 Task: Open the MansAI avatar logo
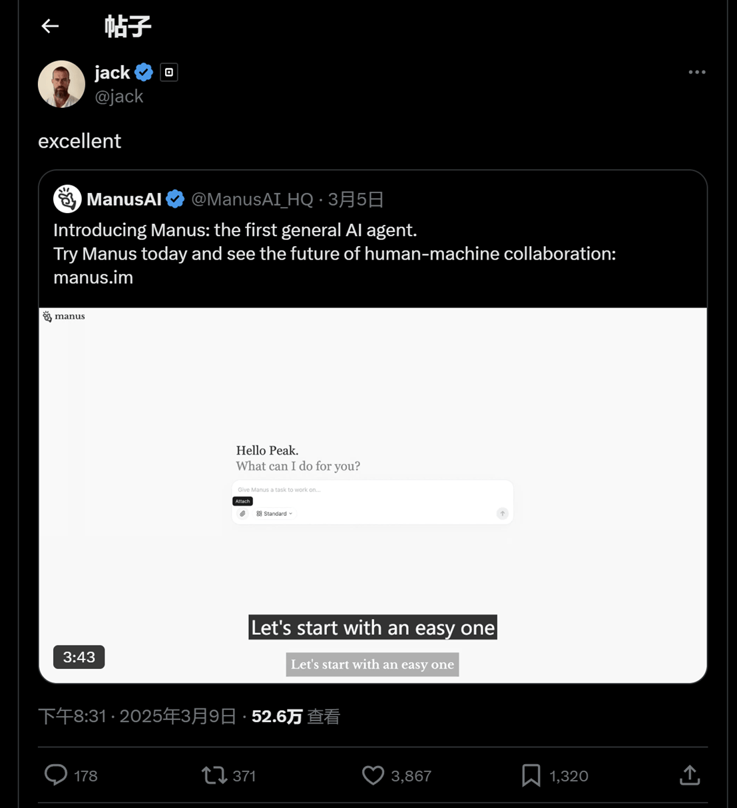pos(67,199)
